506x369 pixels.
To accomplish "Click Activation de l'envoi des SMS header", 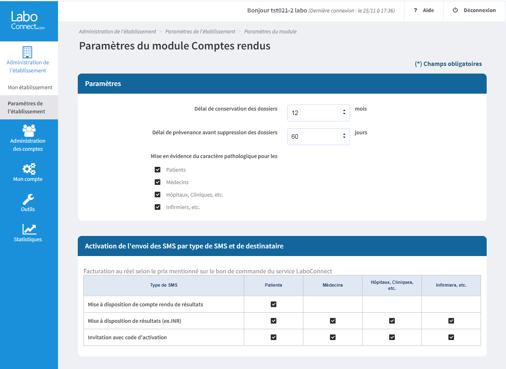I will pos(282,246).
